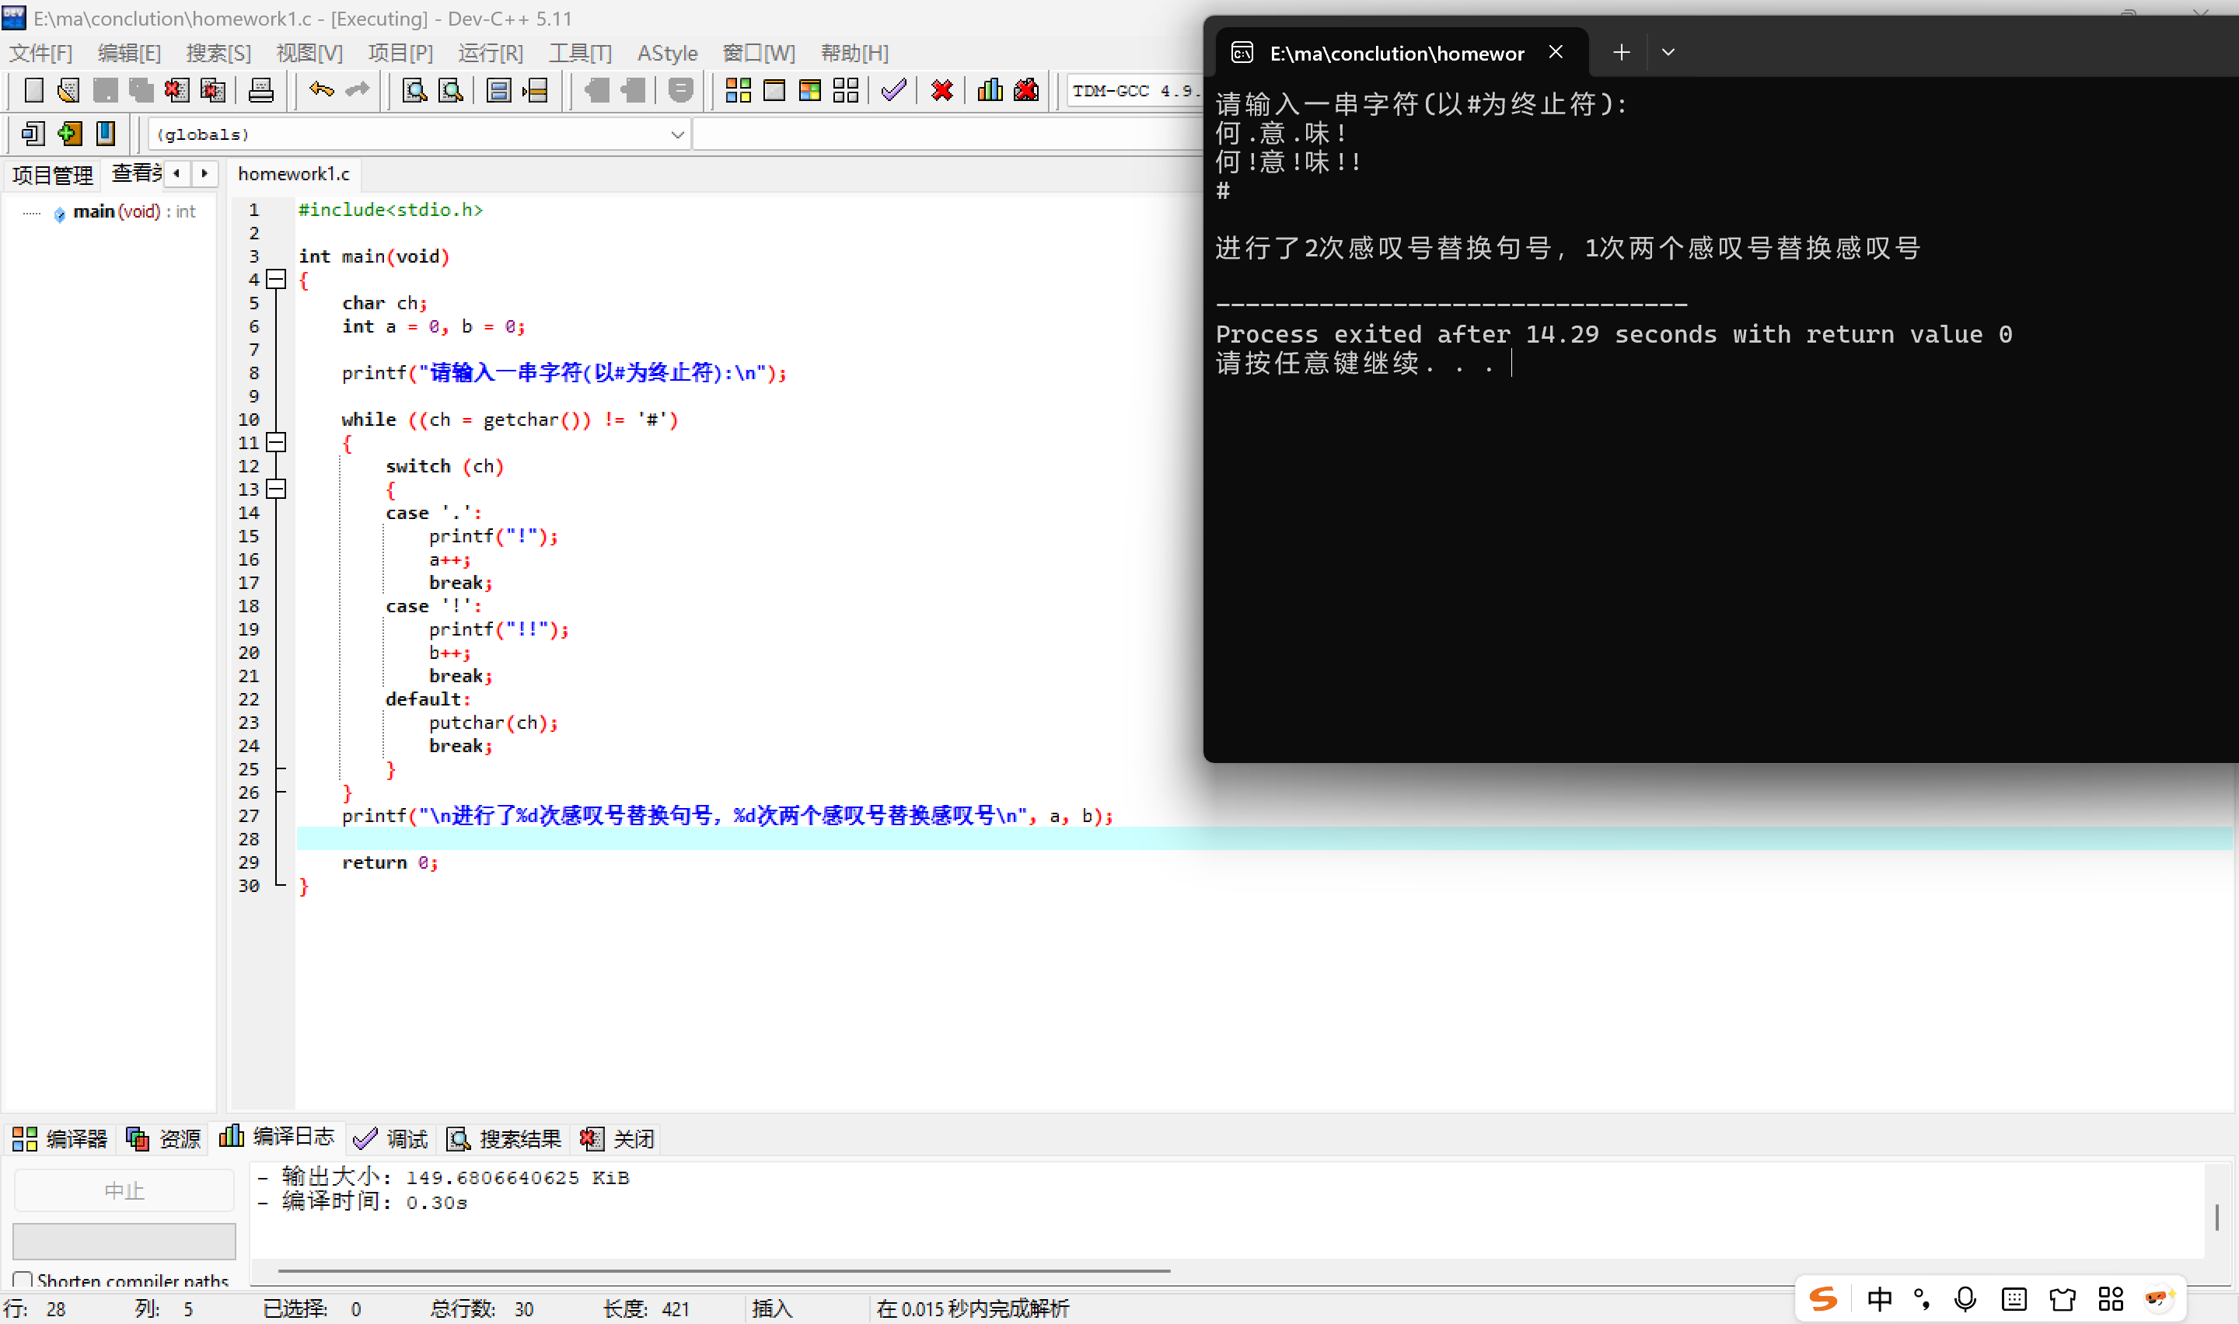
Task: Switch to the 调试 debug tab
Action: tap(392, 1138)
